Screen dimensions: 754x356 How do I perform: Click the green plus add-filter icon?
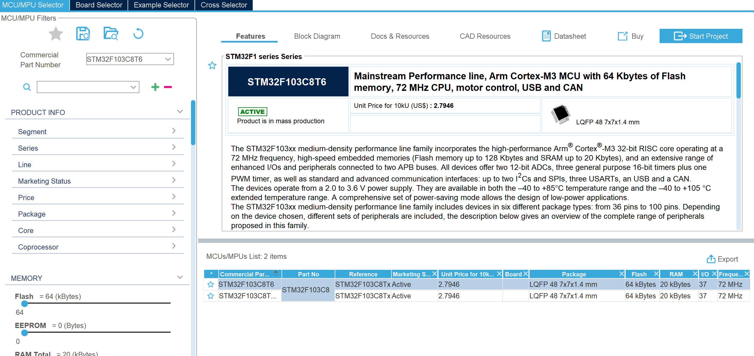[x=155, y=87]
